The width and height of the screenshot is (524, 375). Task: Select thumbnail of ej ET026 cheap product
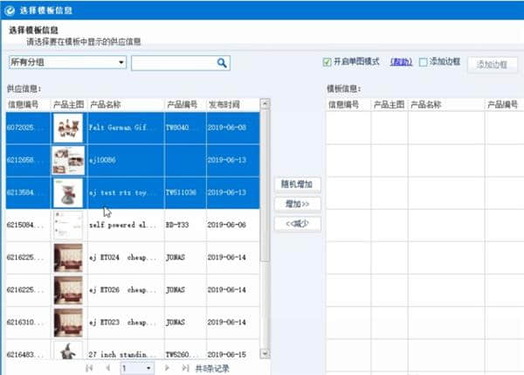[68, 290]
